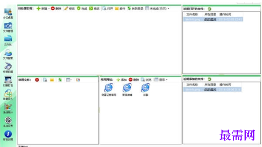
Task: Select the file row in 近期打开的文件
Action: [213, 19]
